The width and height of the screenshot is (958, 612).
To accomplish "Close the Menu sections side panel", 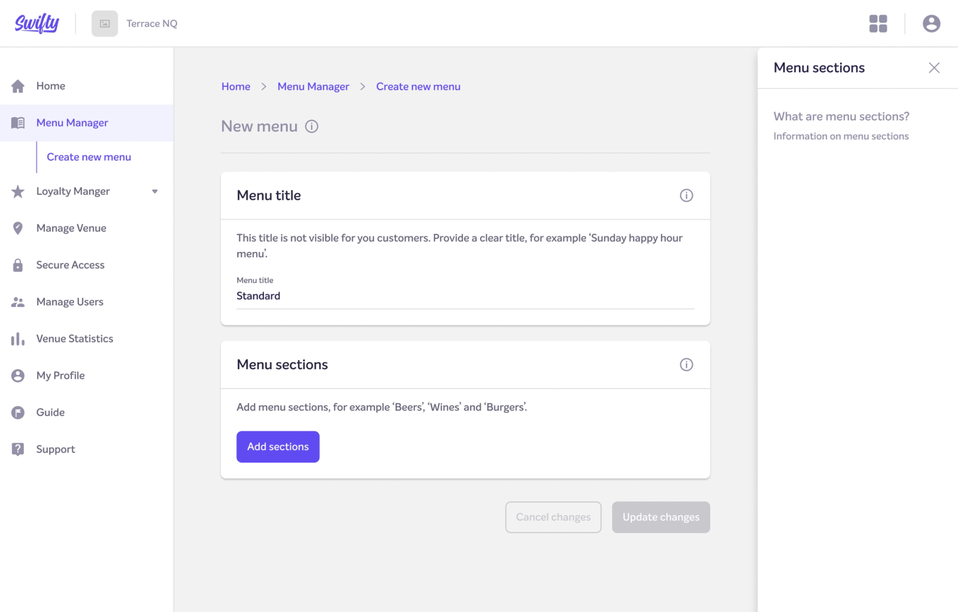I will click(934, 68).
